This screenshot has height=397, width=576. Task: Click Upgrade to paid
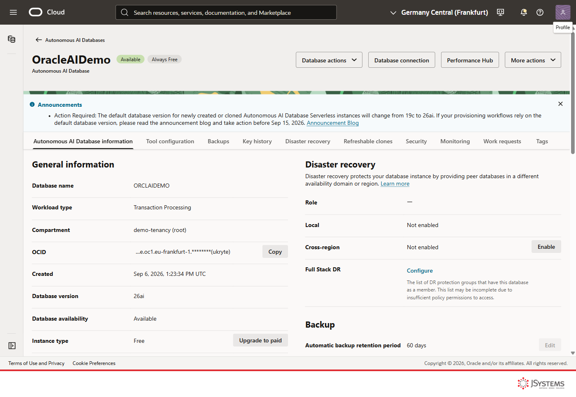tap(260, 340)
